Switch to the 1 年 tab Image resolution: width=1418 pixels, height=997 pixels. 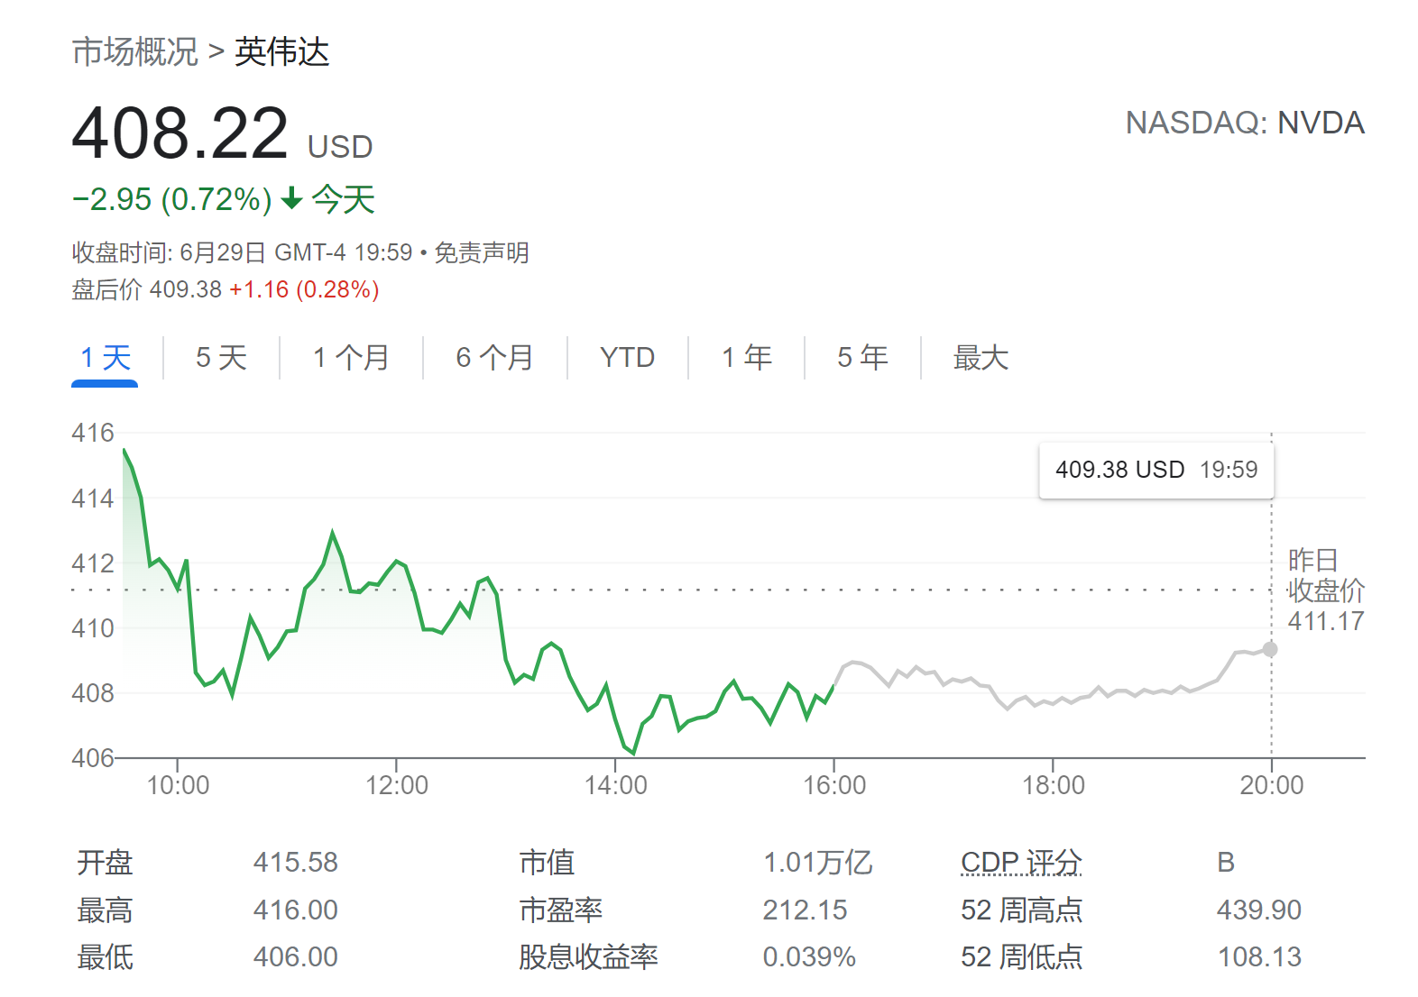click(x=746, y=358)
